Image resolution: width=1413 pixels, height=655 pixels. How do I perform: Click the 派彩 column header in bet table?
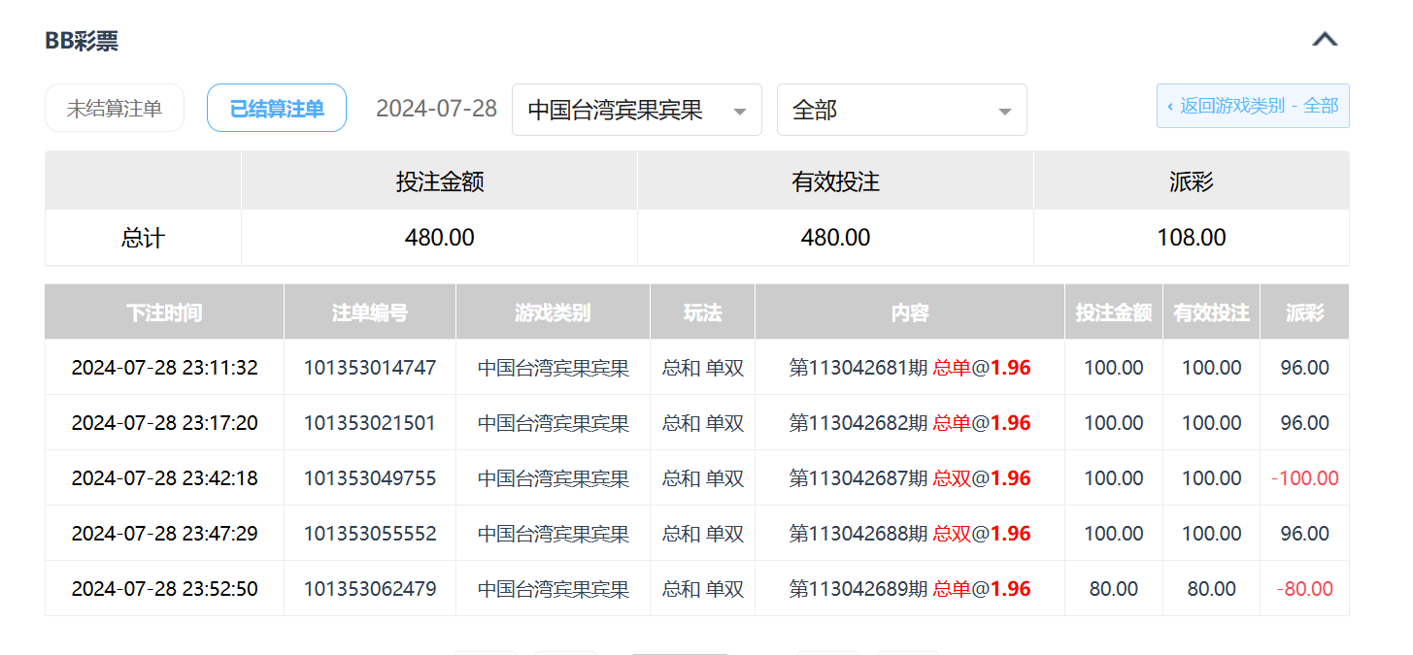click(x=1304, y=312)
